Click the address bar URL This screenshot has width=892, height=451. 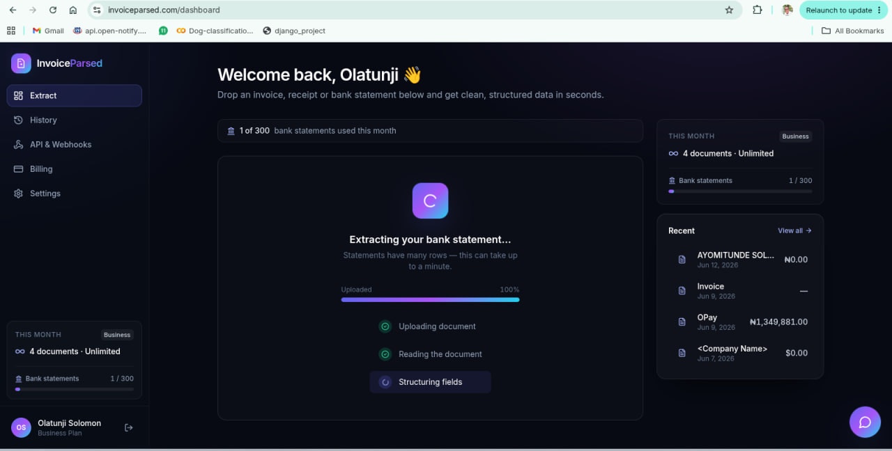tap(164, 10)
